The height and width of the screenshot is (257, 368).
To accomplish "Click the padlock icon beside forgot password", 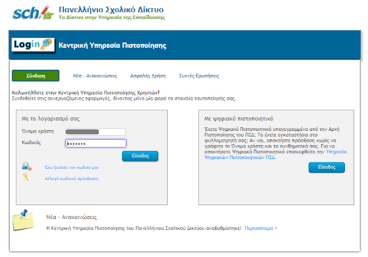I will (x=26, y=166).
